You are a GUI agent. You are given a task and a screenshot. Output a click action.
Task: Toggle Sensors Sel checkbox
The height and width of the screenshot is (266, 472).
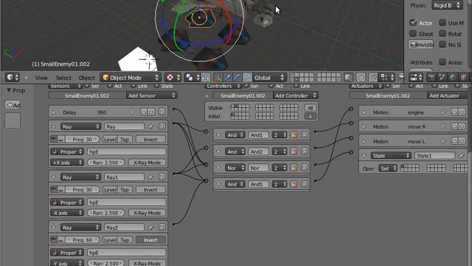click(87, 86)
